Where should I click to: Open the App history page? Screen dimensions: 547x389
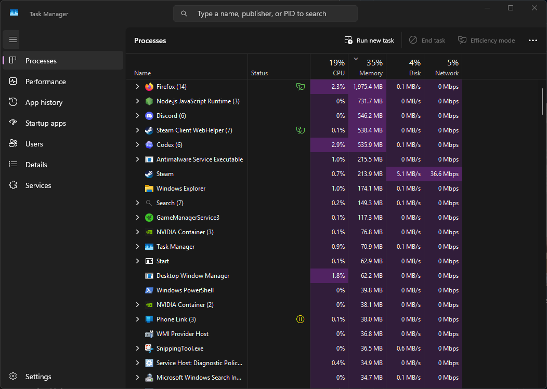(x=63, y=102)
